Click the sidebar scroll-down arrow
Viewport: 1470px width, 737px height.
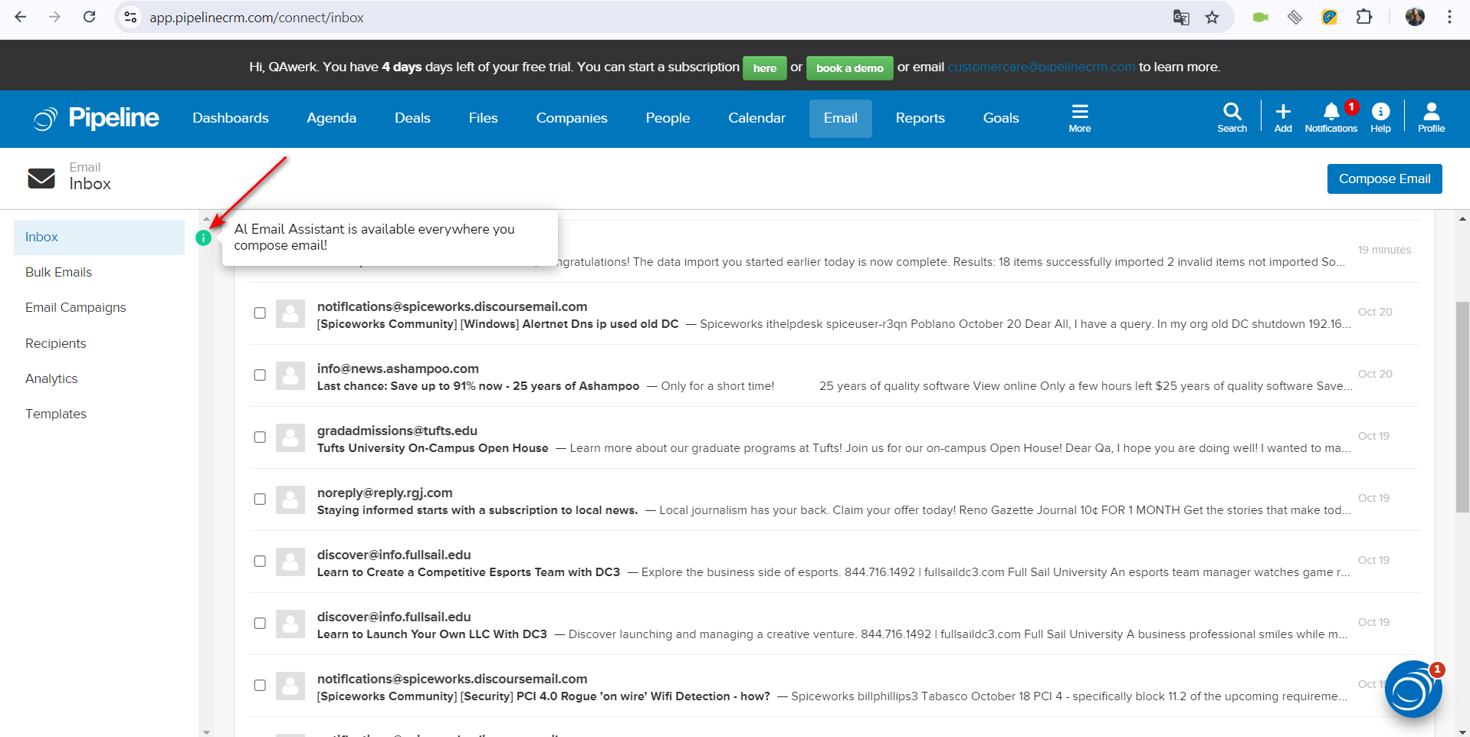(206, 732)
